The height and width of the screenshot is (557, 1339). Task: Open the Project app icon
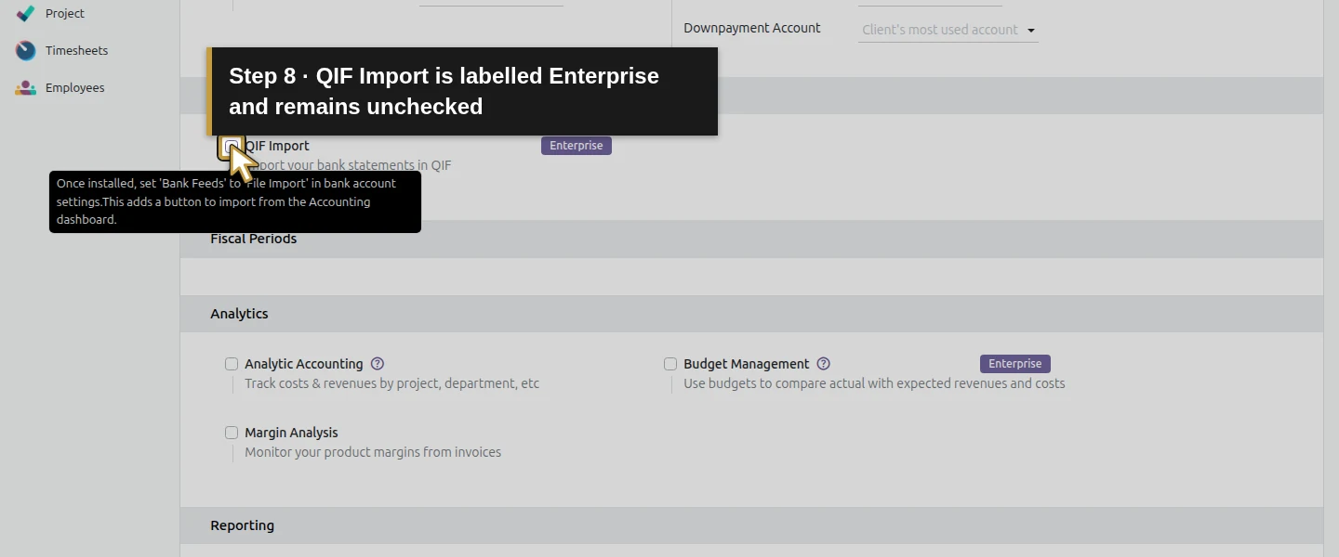click(26, 13)
